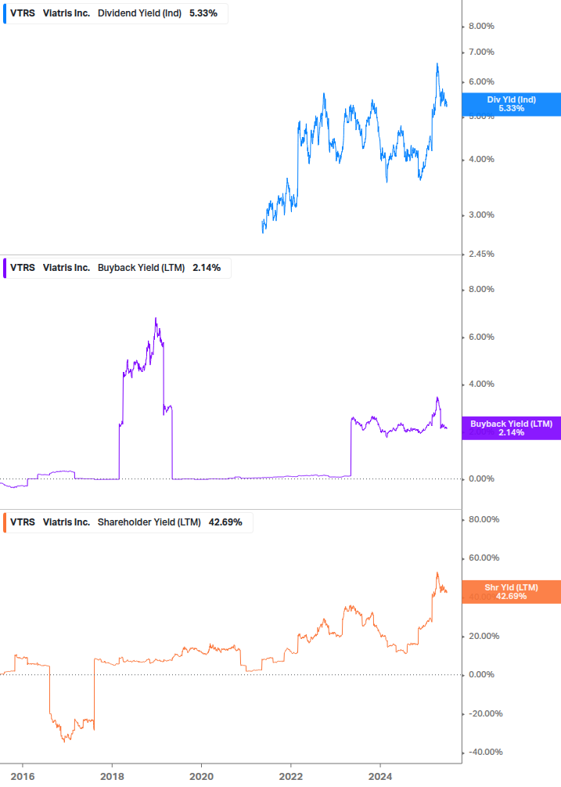Image resolution: width=561 pixels, height=787 pixels.
Task: Click the 42.69% value in shareholder legend
Action: [x=225, y=522]
